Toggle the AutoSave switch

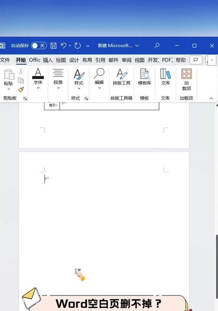[x=39, y=45]
